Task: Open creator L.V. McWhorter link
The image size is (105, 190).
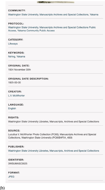Action: (16, 96)
